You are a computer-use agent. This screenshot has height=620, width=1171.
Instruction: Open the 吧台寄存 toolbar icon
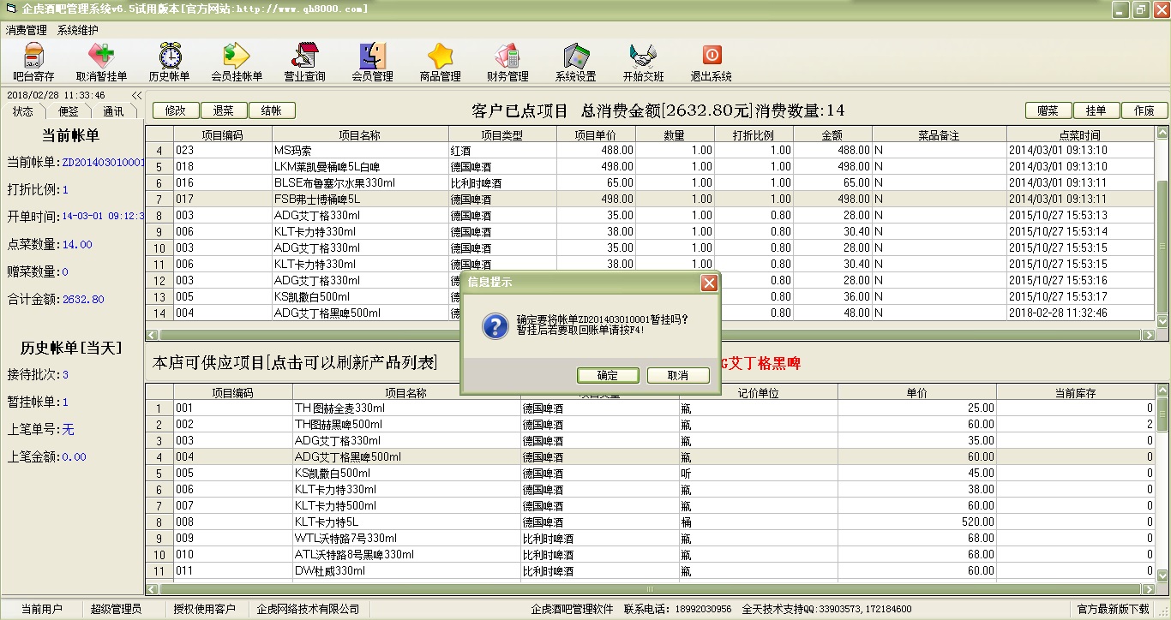click(x=33, y=63)
